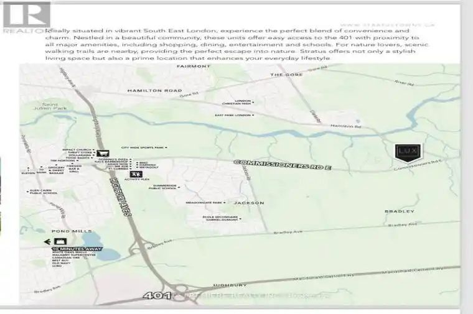Click the "DOMINO'S PIZZA" label
Screen dimensions: 473x314
click(113, 159)
